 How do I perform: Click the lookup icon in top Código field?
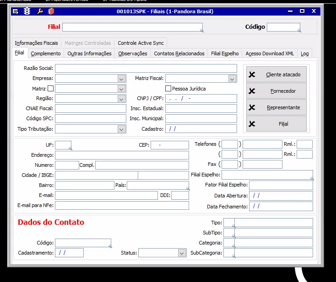pos(299,30)
